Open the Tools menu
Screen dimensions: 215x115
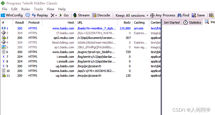pos(38,9)
